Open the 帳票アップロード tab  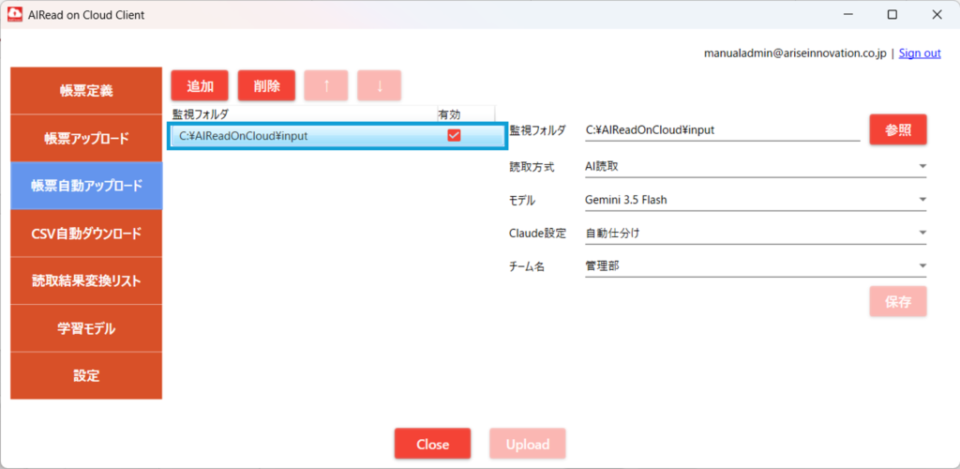click(x=86, y=139)
